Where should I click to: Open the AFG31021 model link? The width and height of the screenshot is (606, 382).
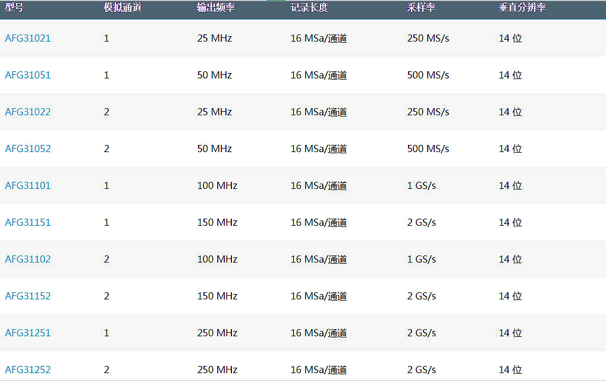point(28,39)
